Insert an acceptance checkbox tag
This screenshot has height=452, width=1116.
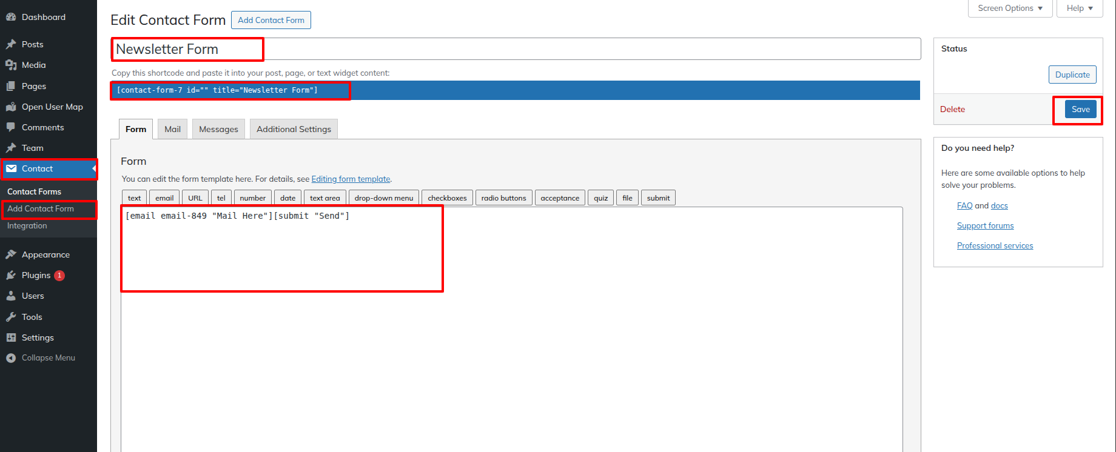coord(560,198)
